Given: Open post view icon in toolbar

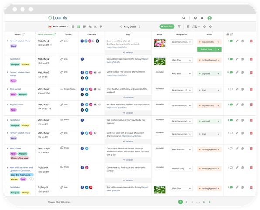Looking at the screenshot, I should 84,27.
